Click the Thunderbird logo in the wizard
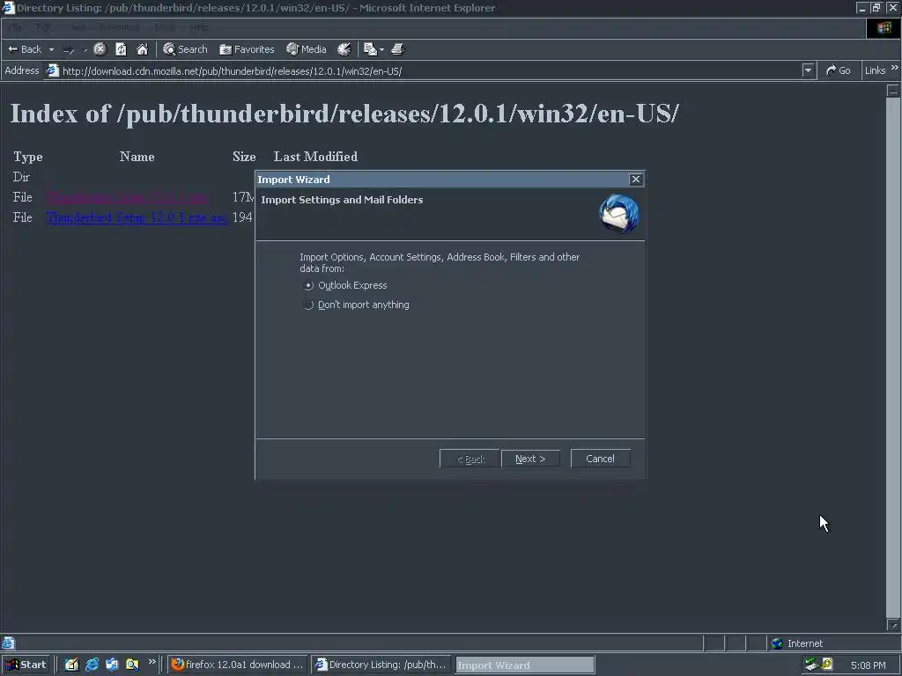This screenshot has height=676, width=902. click(619, 214)
